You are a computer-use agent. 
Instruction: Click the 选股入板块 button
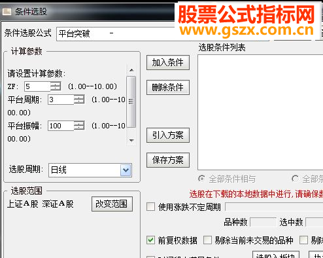click(276, 255)
